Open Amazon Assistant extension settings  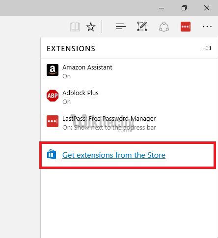coord(129,71)
